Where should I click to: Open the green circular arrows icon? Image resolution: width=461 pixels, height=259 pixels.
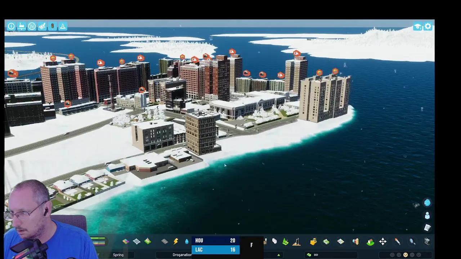pos(326,242)
